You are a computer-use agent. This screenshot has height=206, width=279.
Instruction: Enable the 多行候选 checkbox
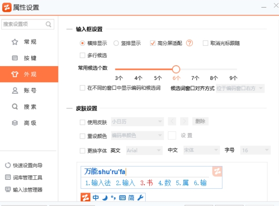point(82,55)
